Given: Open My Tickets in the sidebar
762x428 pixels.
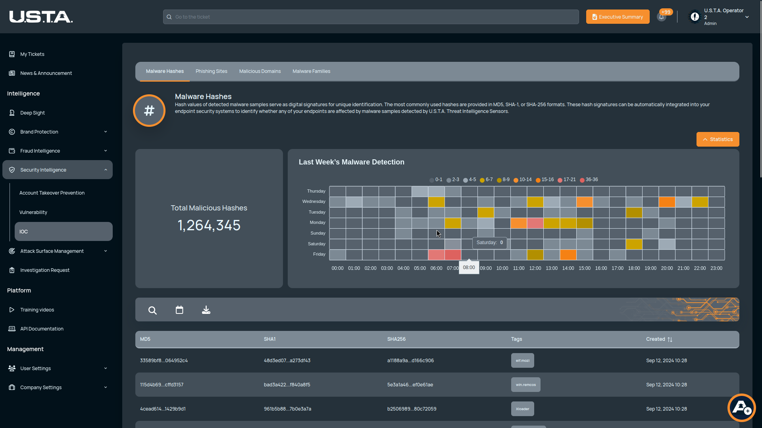Looking at the screenshot, I should 32,54.
